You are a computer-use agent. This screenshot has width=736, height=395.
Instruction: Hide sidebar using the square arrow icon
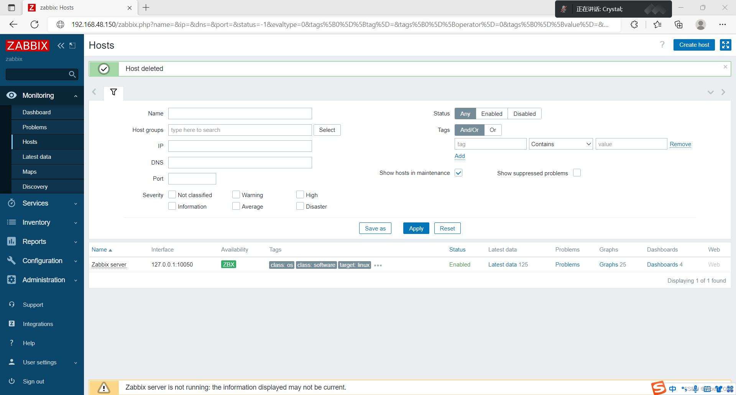(x=72, y=46)
